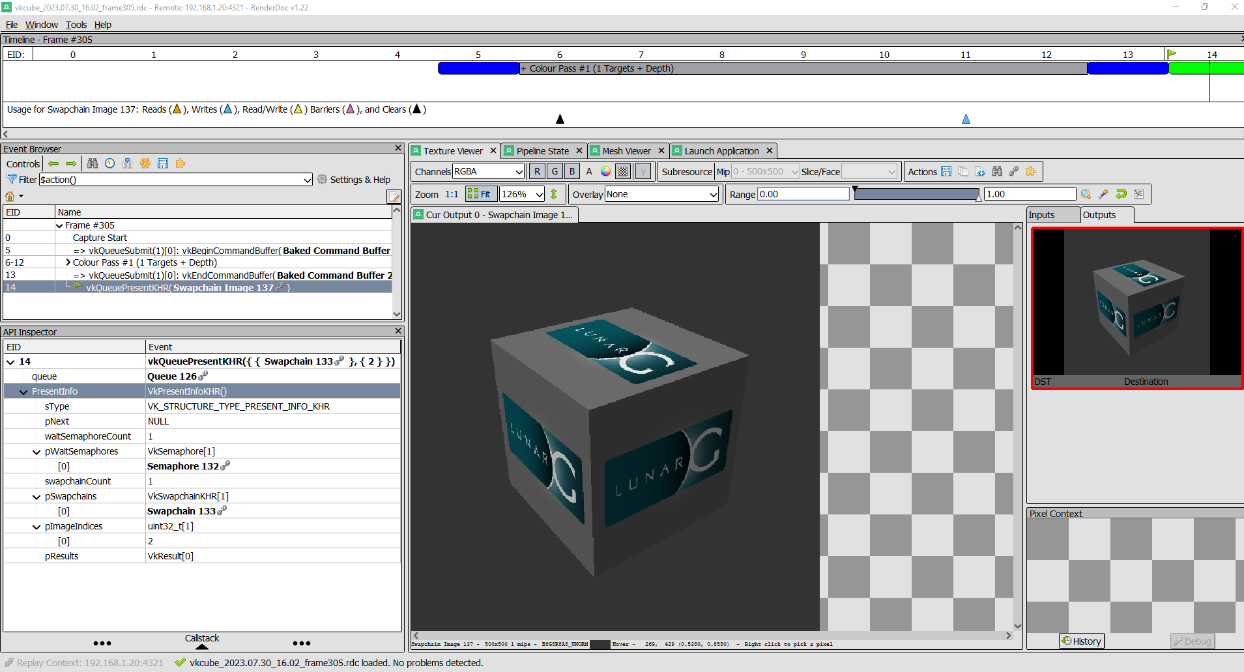
Task: Click the chain link resource icon
Action: [1014, 171]
